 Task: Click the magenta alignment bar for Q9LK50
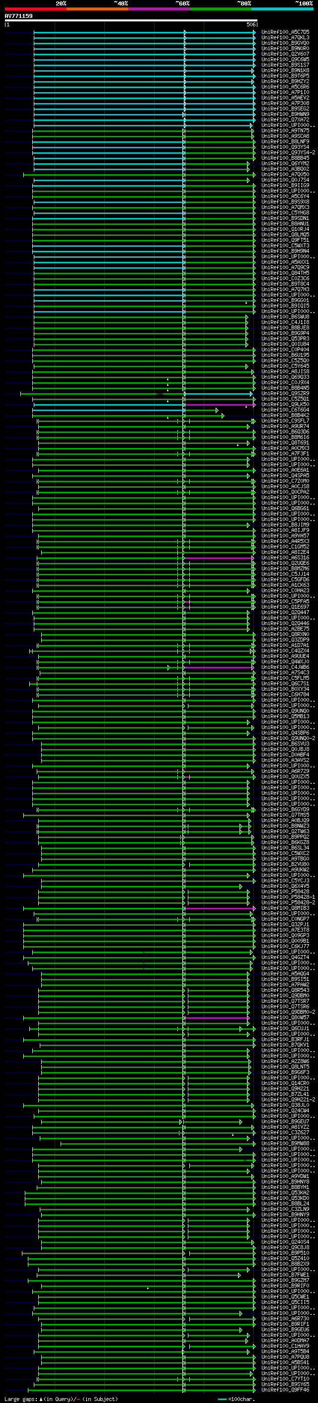click(220, 405)
